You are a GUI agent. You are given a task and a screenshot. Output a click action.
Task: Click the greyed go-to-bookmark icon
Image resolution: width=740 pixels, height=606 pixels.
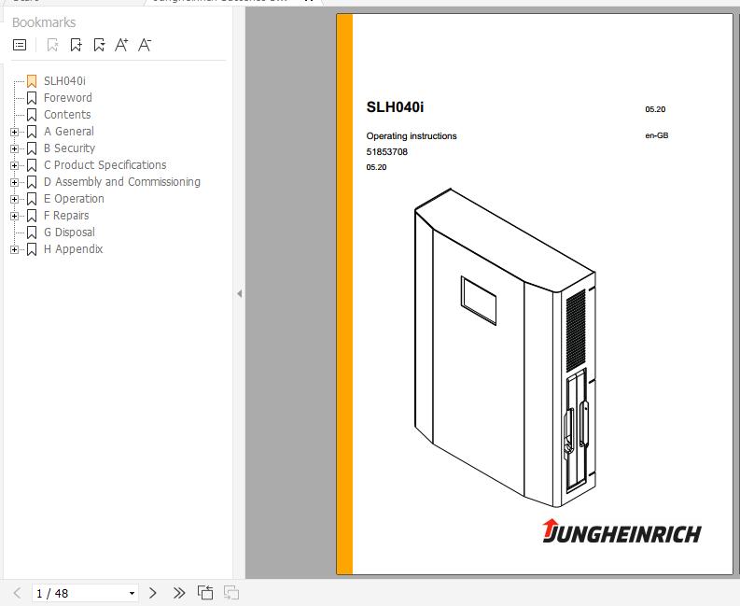[52, 45]
